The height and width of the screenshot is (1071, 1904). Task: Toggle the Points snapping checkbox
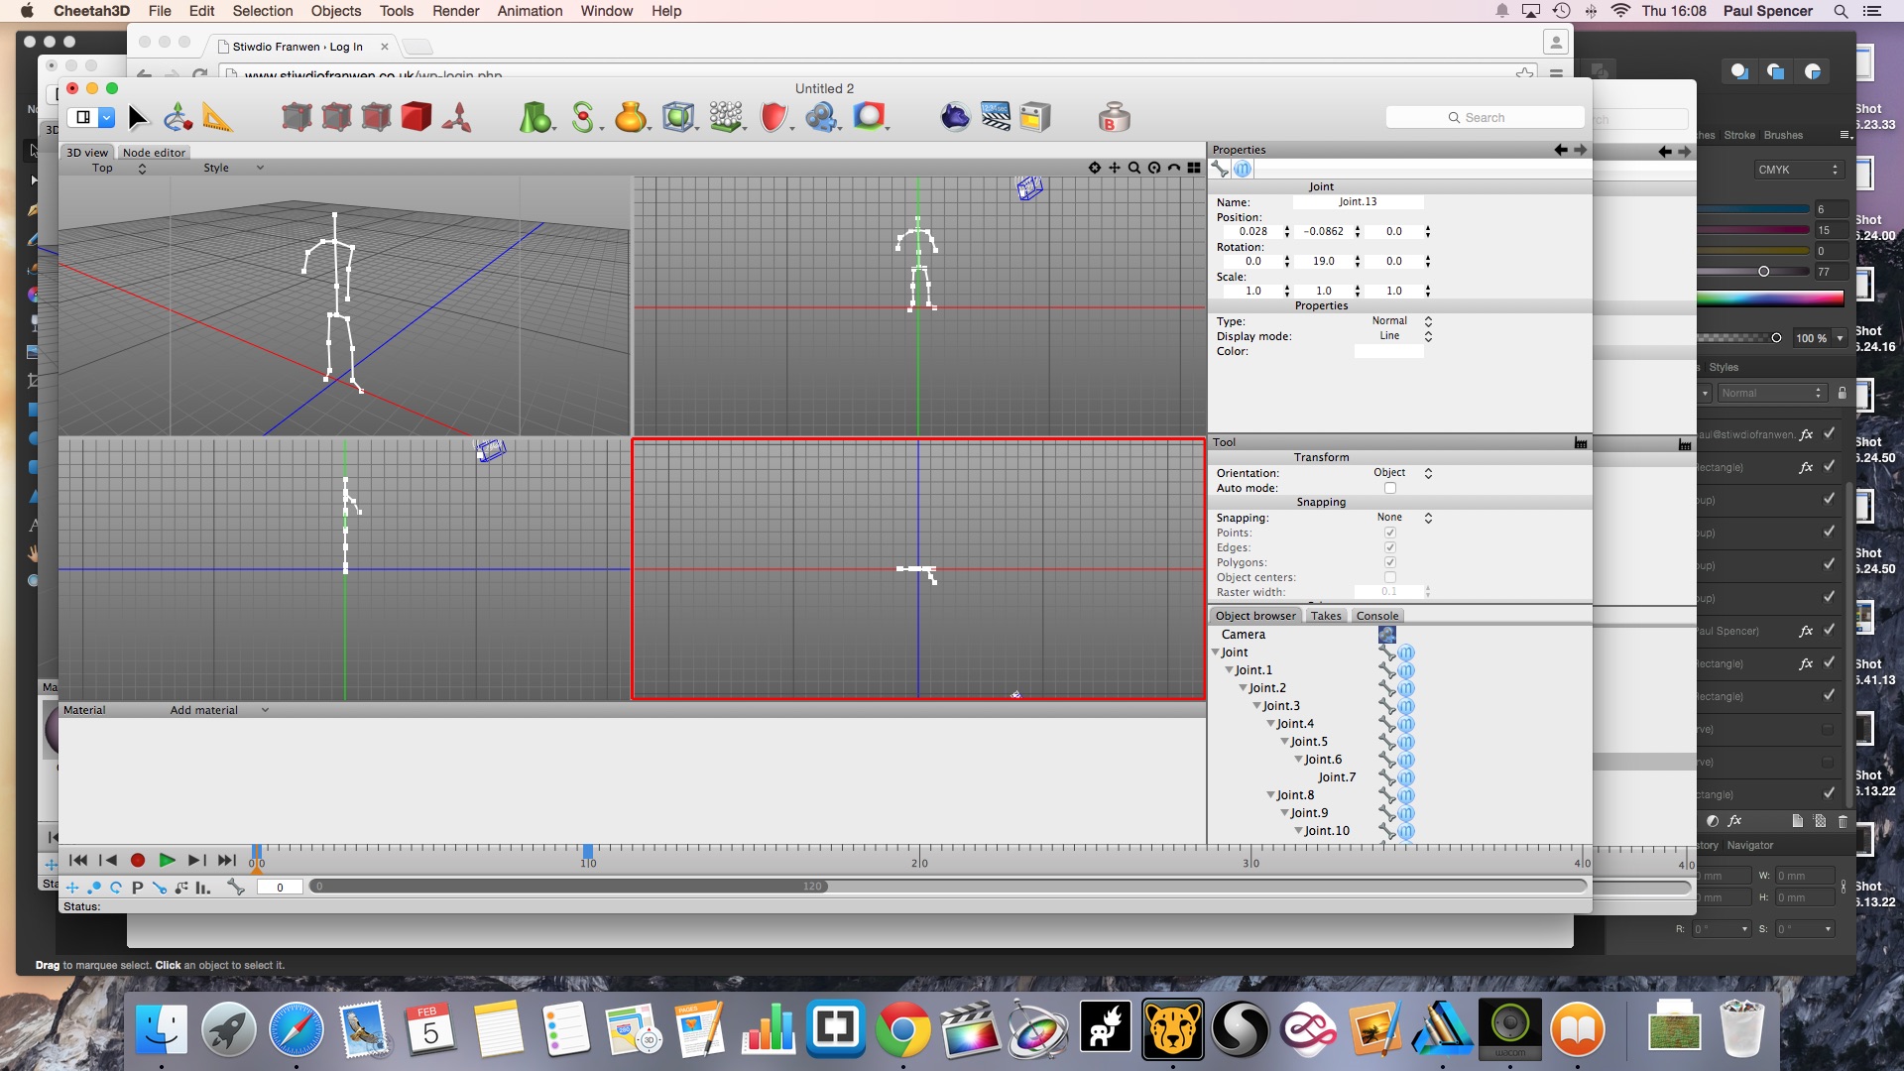pyautogui.click(x=1389, y=533)
